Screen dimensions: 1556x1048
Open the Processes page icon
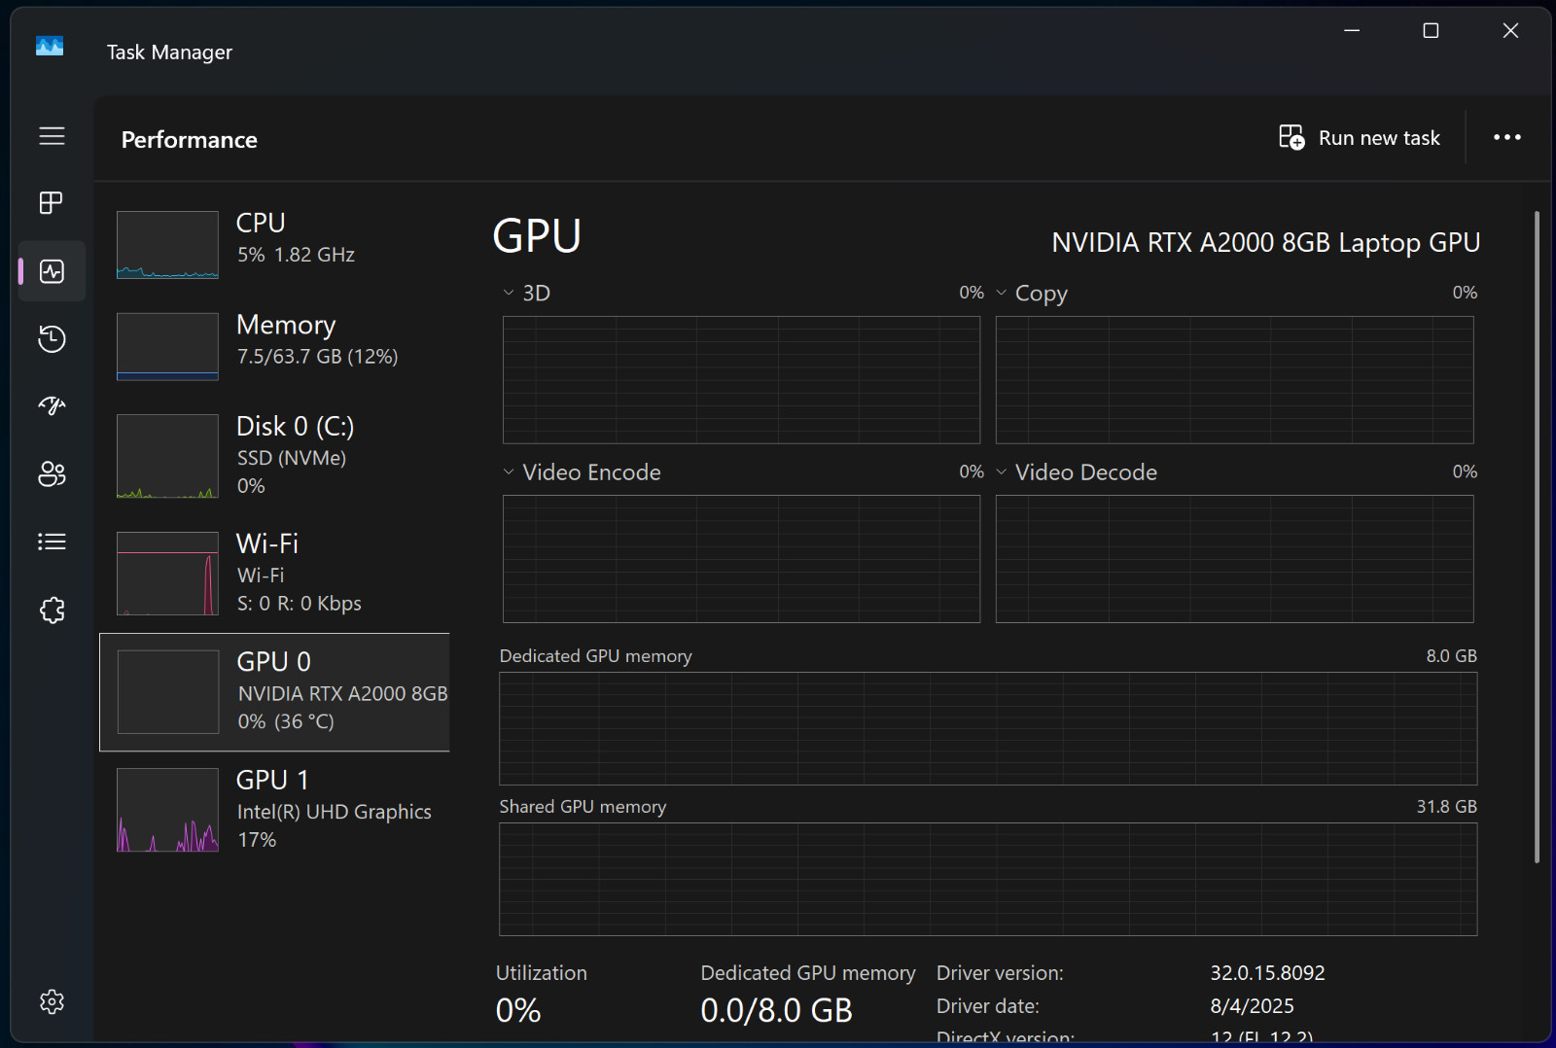pyautogui.click(x=52, y=203)
